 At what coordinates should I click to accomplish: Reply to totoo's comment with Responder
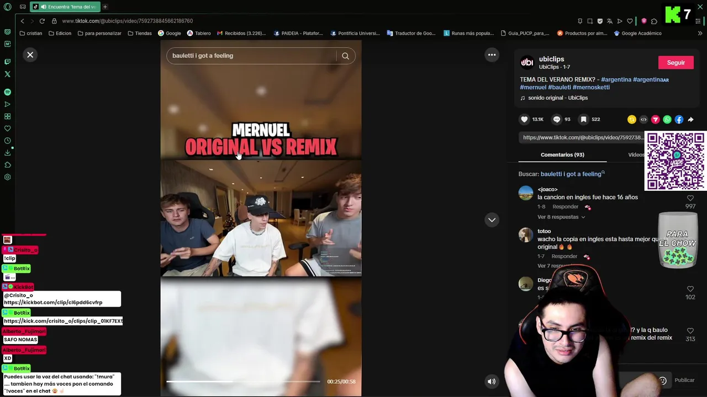[564, 256]
